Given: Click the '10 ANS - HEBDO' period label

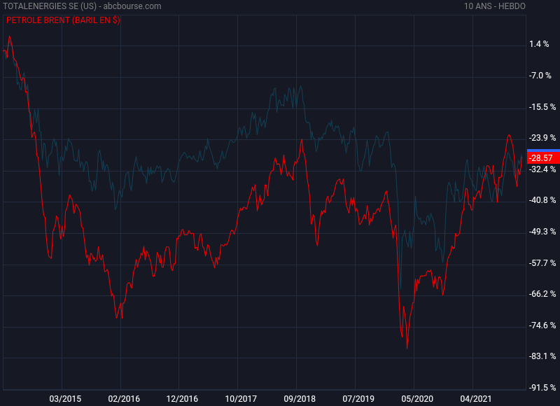Looking at the screenshot, I should coord(495,6).
